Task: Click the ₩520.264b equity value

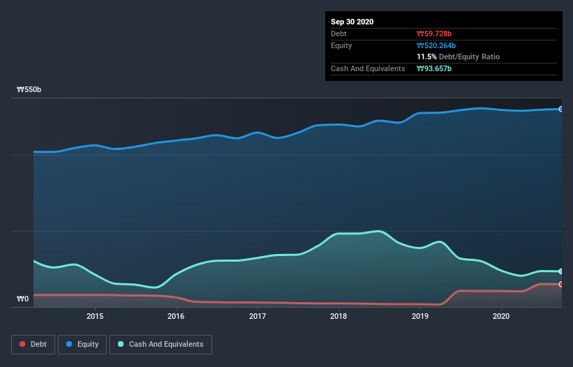Action: (x=436, y=45)
